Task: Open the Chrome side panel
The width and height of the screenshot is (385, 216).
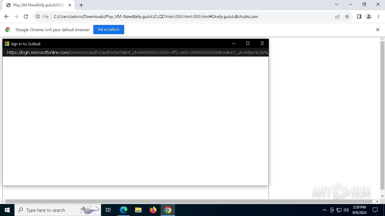Action: coord(359,16)
